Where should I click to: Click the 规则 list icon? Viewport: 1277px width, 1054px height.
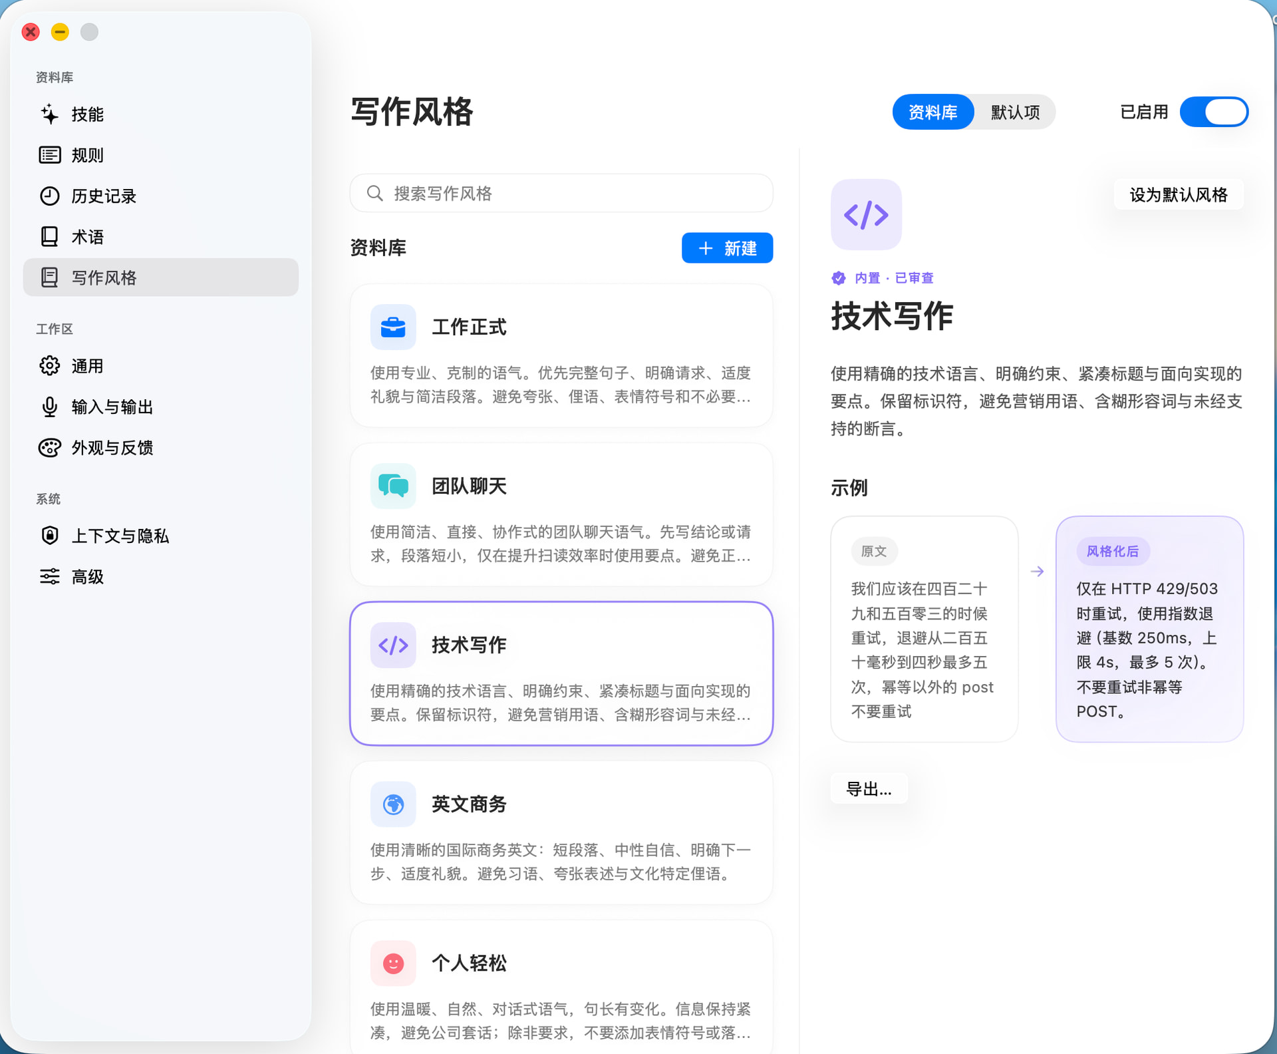pyautogui.click(x=49, y=155)
